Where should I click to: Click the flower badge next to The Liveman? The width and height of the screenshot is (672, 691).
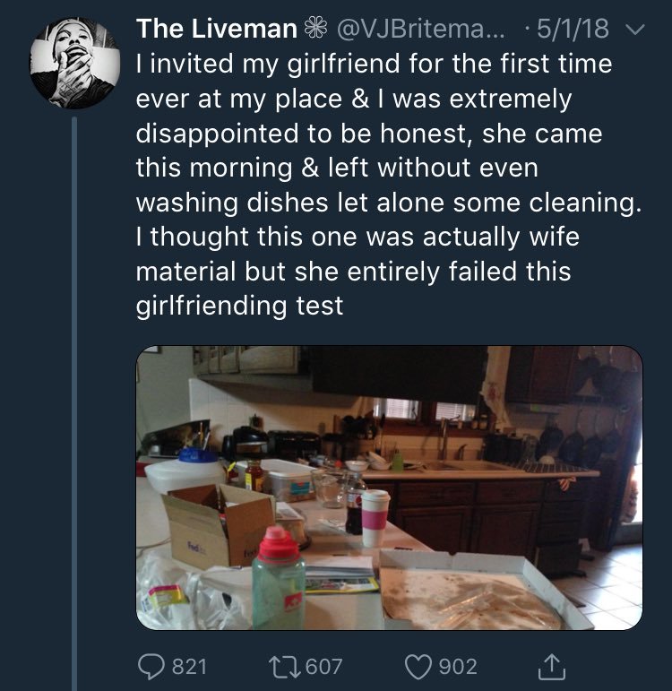[315, 30]
